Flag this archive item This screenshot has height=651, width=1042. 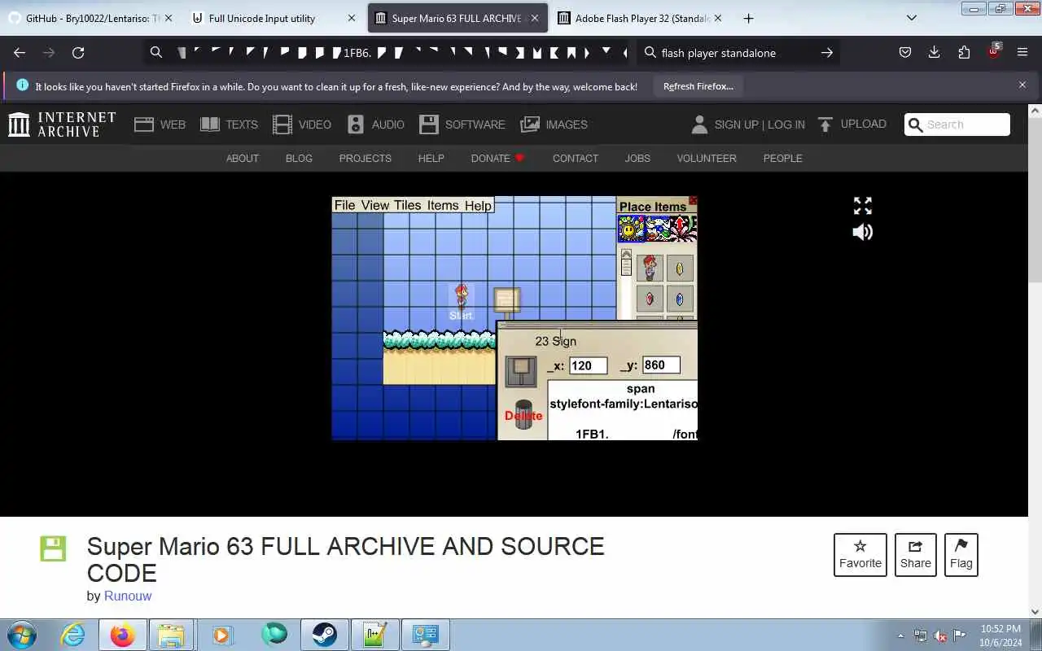pos(961,555)
